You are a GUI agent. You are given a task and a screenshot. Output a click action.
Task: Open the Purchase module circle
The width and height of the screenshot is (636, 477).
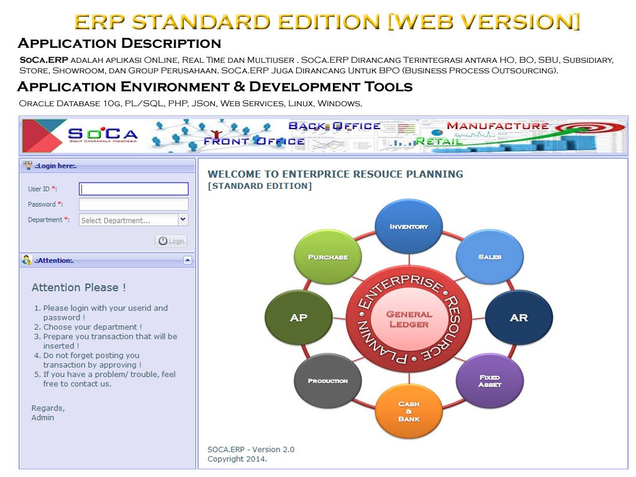328,257
